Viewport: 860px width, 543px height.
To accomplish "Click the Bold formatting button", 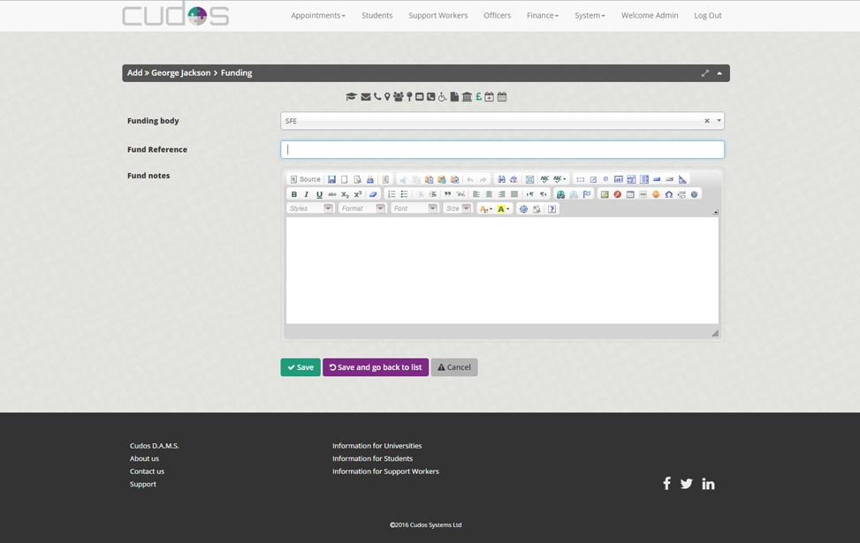I will pyautogui.click(x=294, y=194).
